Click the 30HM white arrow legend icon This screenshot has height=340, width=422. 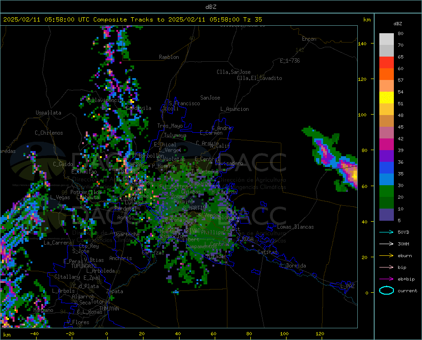click(386, 244)
